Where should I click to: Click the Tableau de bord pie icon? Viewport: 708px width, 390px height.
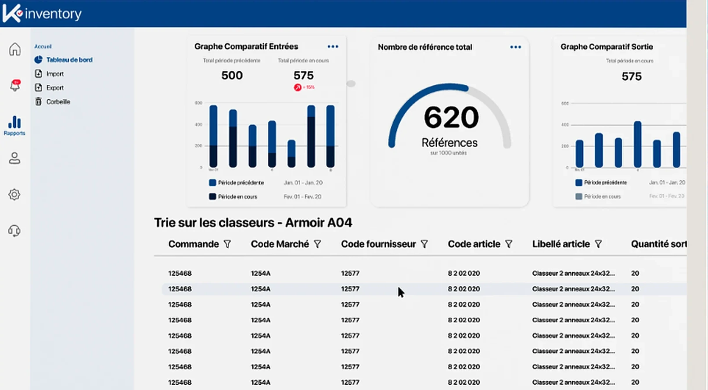tap(39, 60)
